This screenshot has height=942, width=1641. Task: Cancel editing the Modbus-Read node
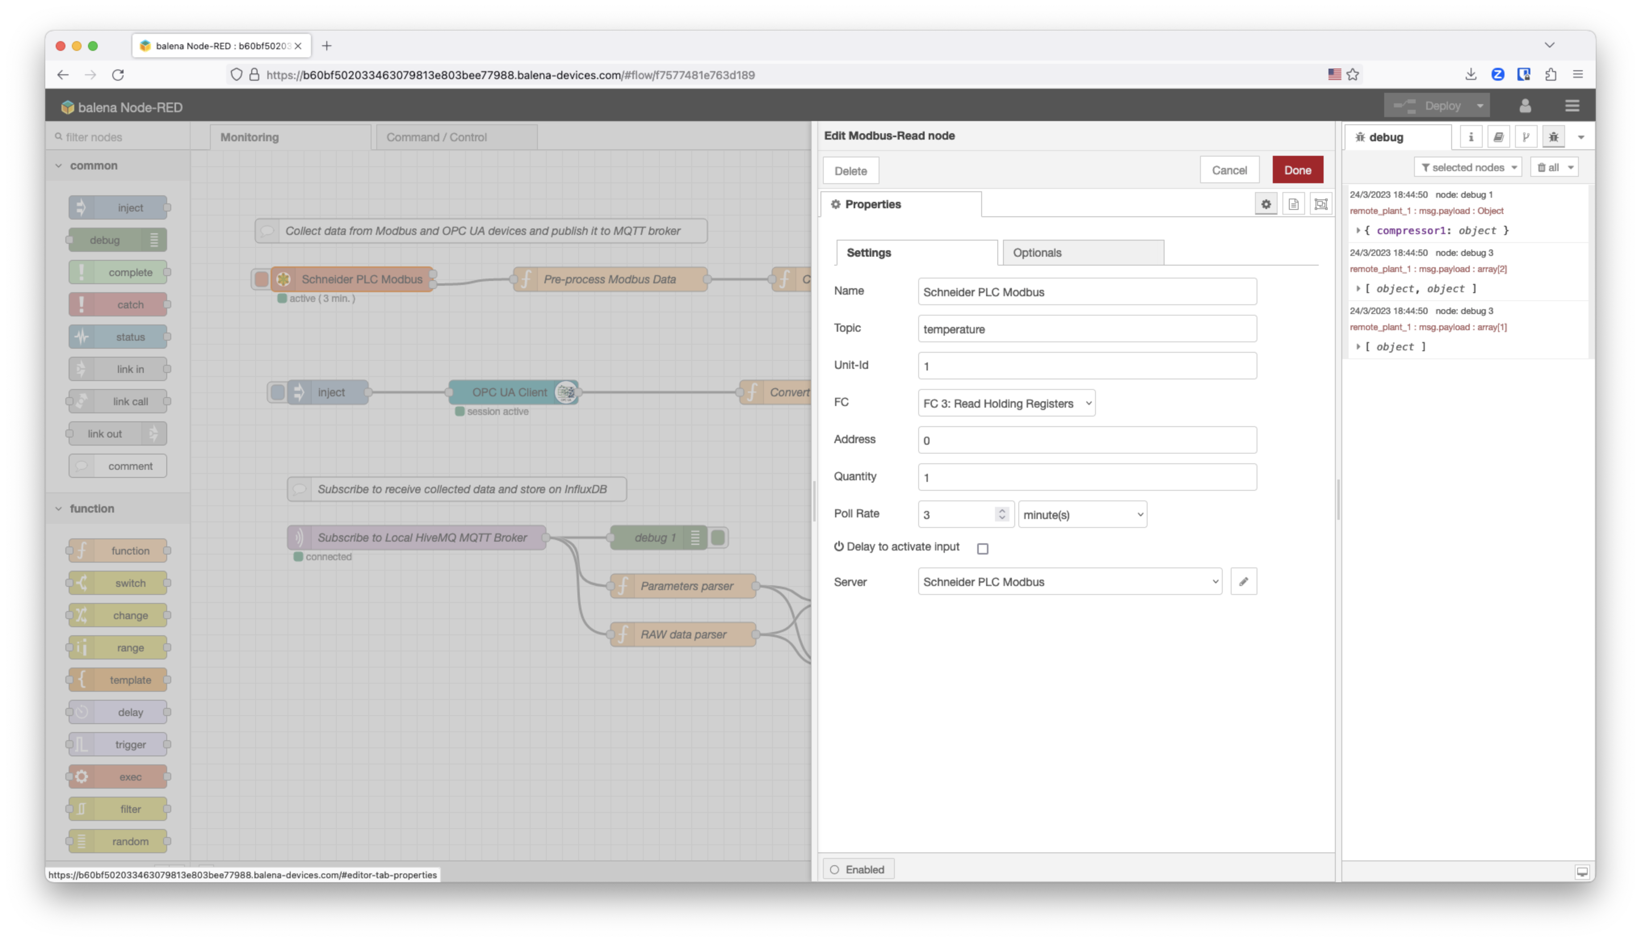coord(1229,170)
